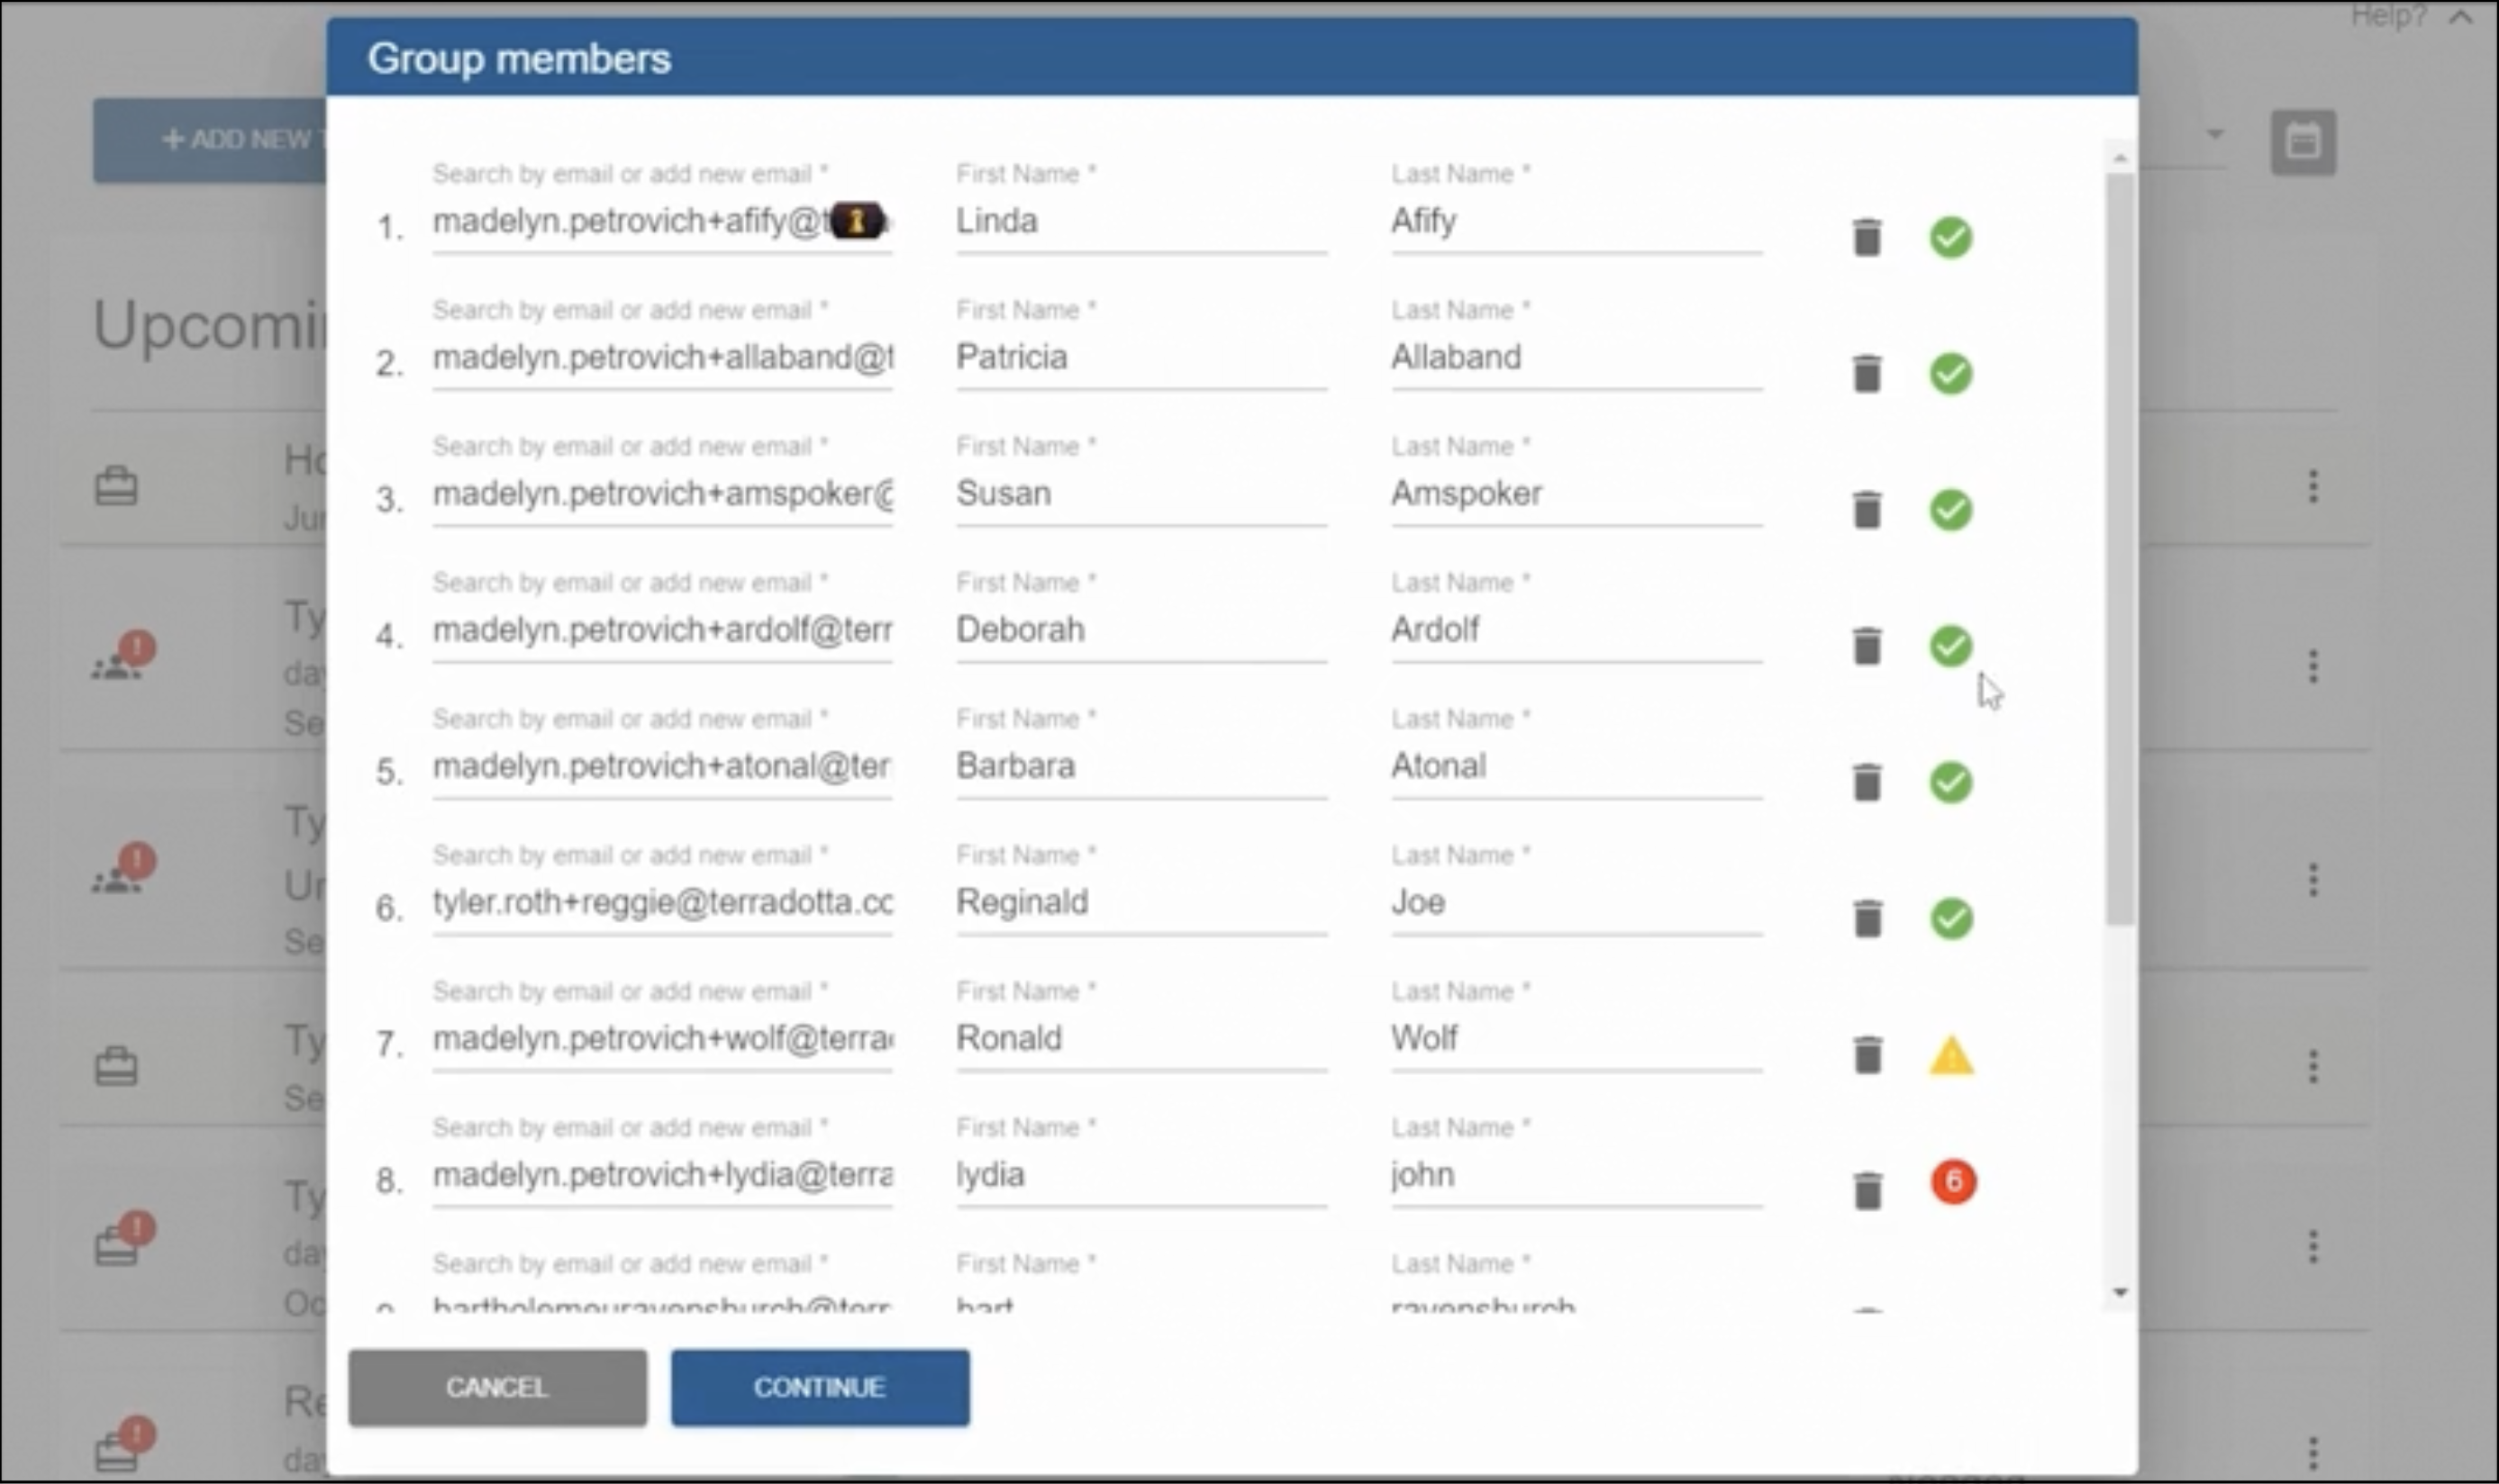Click green checkmark status for Deborah Ardolf

[1950, 645]
